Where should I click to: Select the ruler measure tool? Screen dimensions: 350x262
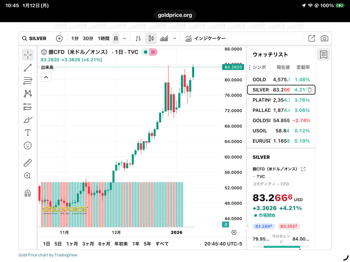point(28,163)
